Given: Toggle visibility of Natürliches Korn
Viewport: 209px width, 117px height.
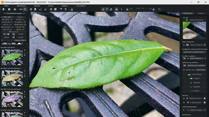Looking at the screenshot, I should [184, 99].
